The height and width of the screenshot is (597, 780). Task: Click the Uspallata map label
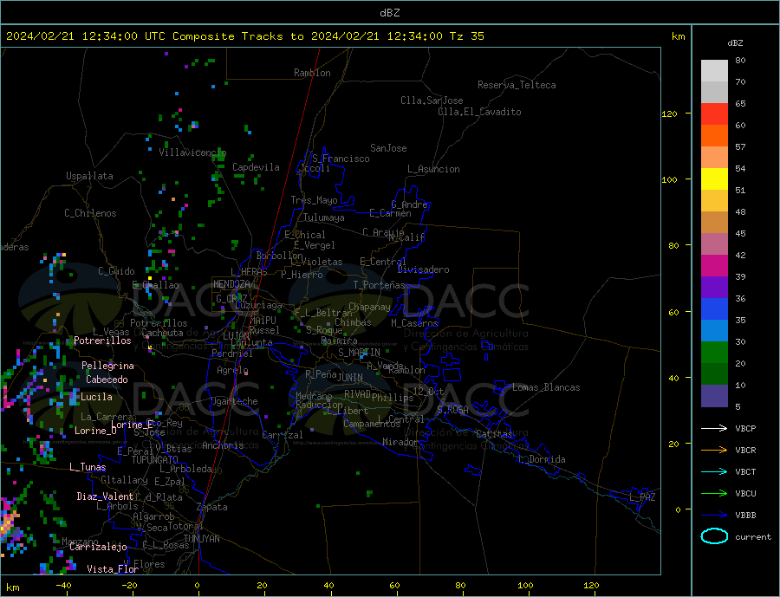[x=89, y=176]
